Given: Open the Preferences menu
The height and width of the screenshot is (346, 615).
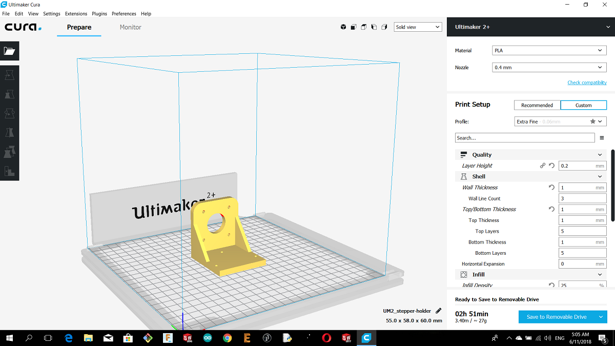Looking at the screenshot, I should tap(124, 13).
